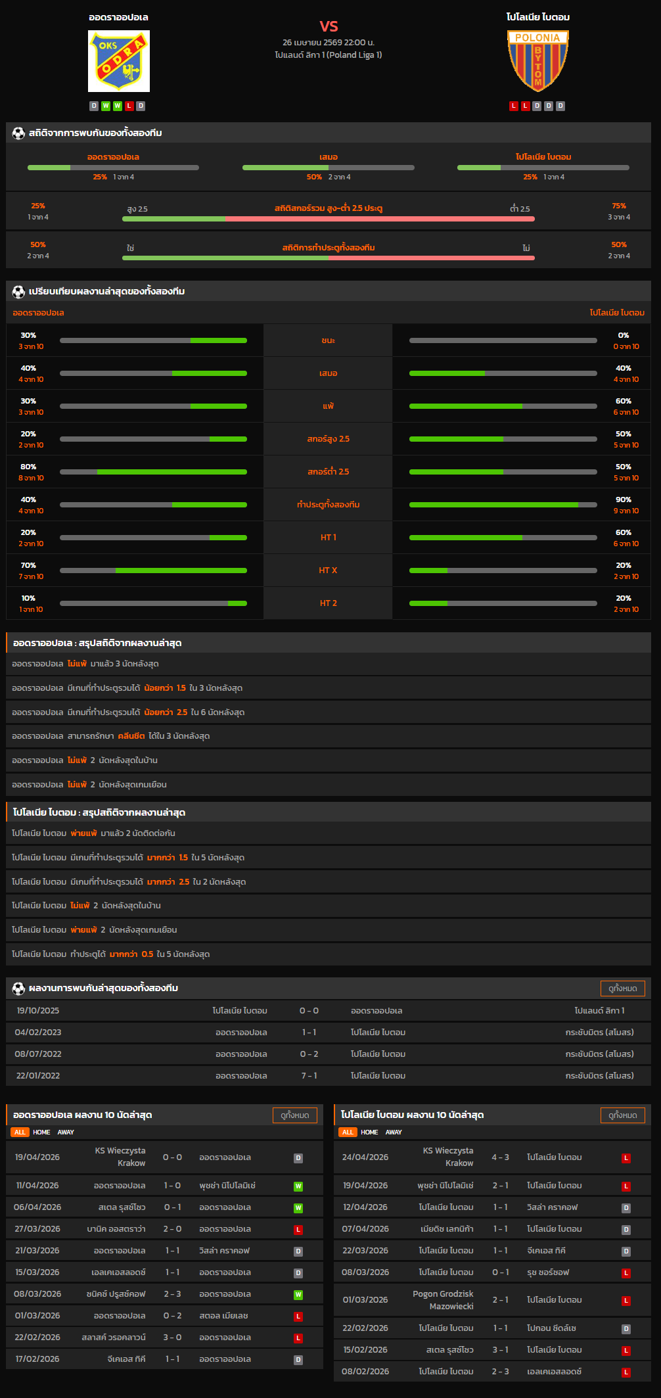Click the Polonia Bytom team crest
Screen dimensions: 661x1398
pyautogui.click(x=537, y=61)
